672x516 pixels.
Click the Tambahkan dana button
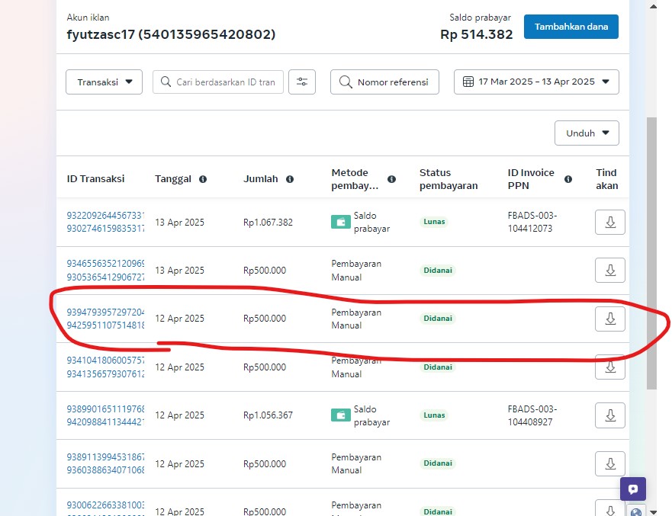571,27
